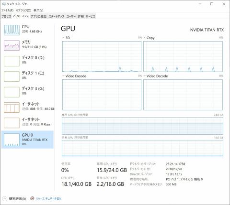230x205 pixels.
Task: Open the Video Encode engine dropdown
Action: click(63, 76)
